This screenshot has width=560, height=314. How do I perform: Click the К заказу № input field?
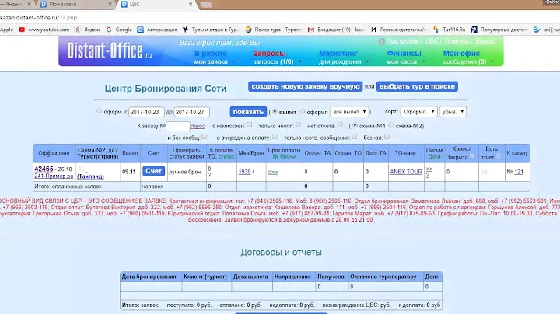point(177,125)
